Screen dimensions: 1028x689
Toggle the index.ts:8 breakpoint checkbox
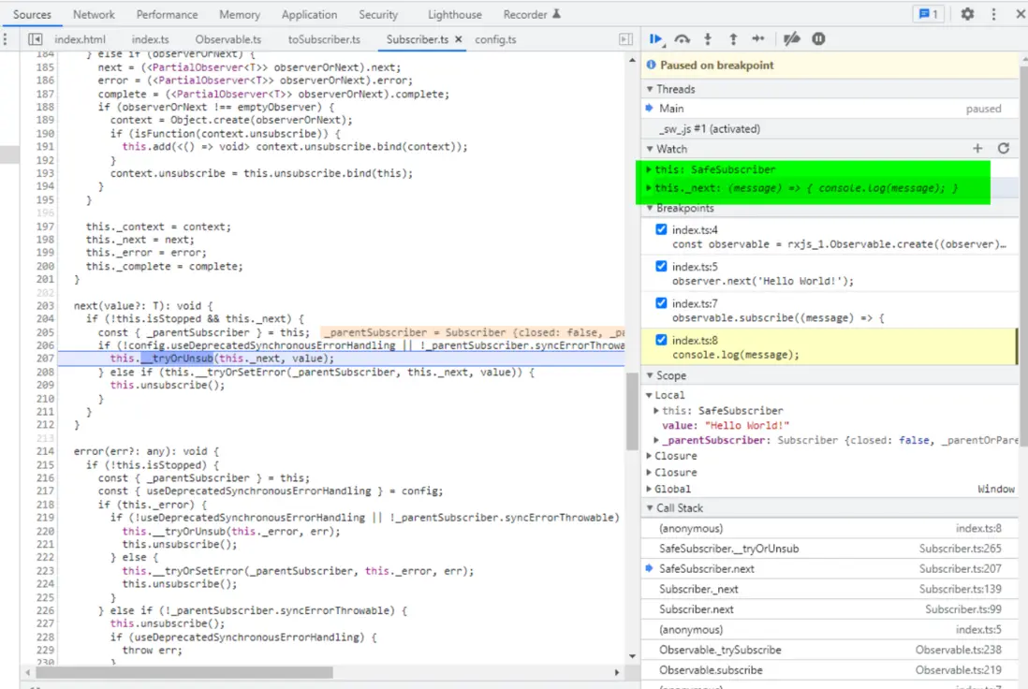tap(662, 340)
